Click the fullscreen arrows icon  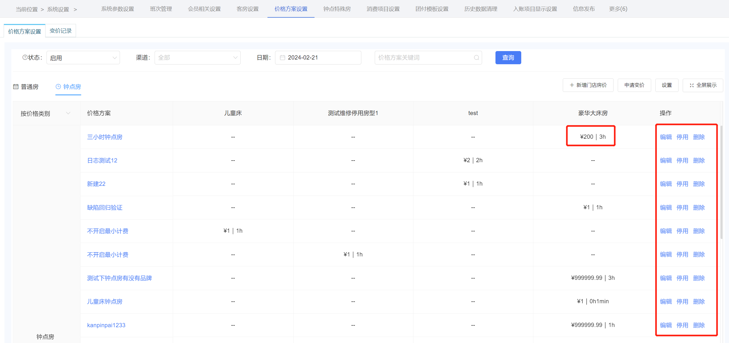691,85
